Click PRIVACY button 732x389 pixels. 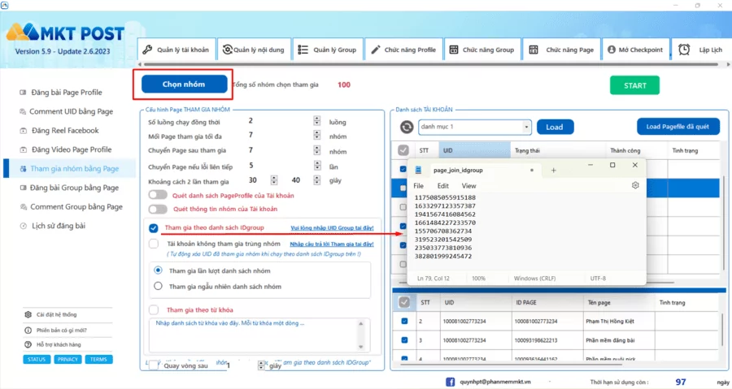68,359
